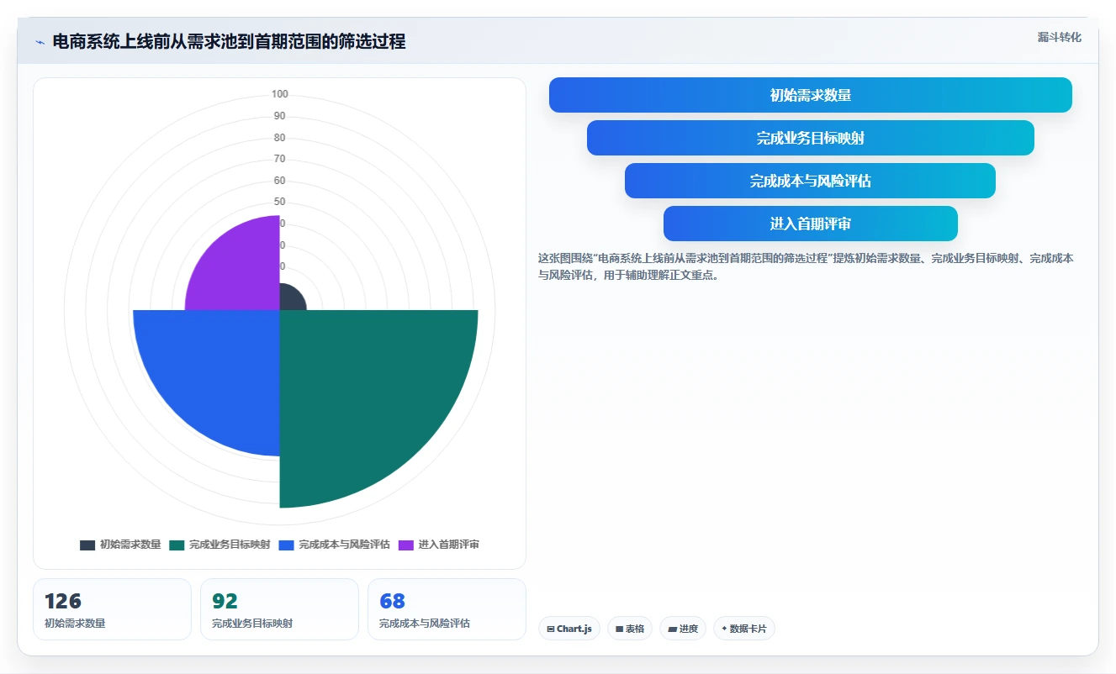1116x674 pixels.
Task: Click the 进入首期评审 funnel stage
Action: pos(811,224)
